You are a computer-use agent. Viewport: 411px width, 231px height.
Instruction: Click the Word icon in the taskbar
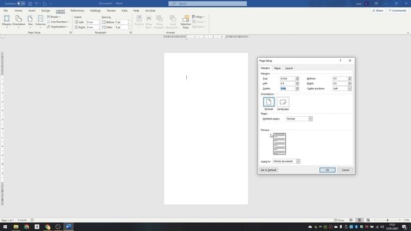tap(69, 227)
